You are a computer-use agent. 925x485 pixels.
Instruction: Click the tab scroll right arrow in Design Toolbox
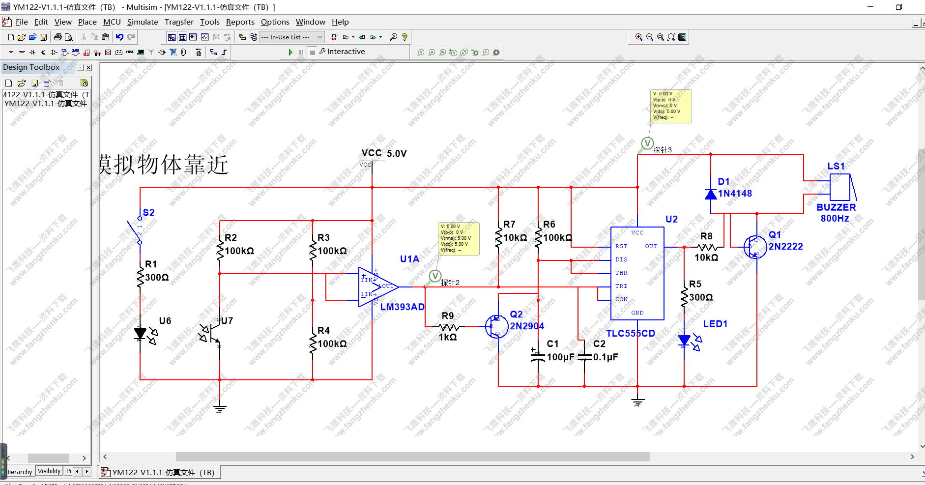tap(87, 471)
